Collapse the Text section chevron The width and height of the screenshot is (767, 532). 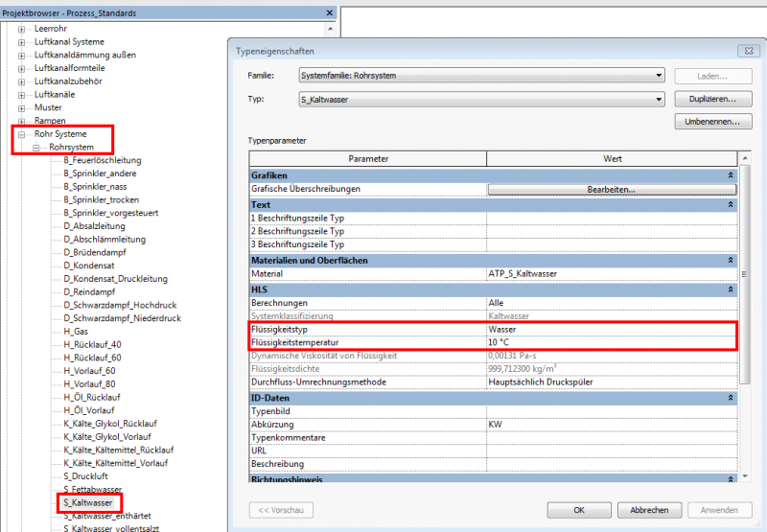732,205
